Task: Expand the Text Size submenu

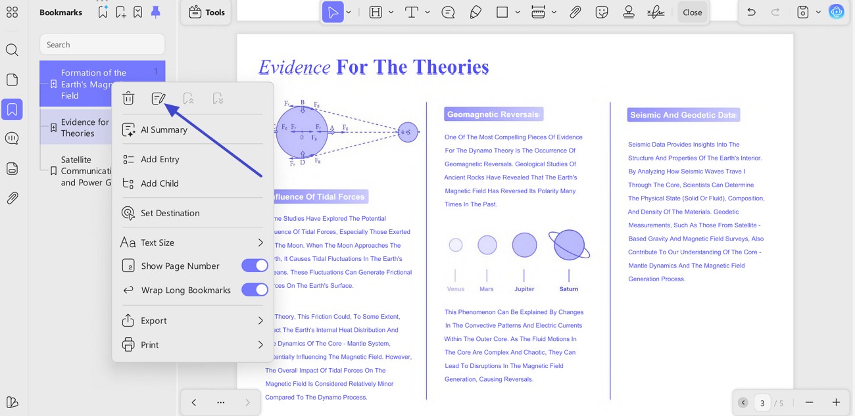Action: (x=260, y=243)
